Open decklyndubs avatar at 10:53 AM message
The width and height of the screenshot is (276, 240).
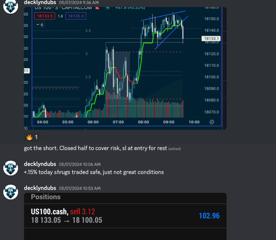coord(11,192)
